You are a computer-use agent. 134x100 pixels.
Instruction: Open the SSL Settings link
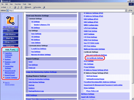tap(88, 64)
